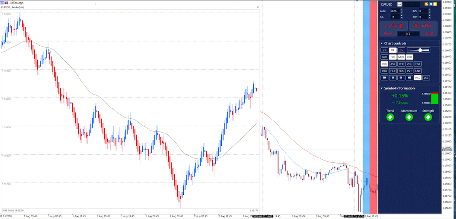Collapse the Chart controls section
Image resolution: width=456 pixels, height=219 pixels.
coord(382,43)
